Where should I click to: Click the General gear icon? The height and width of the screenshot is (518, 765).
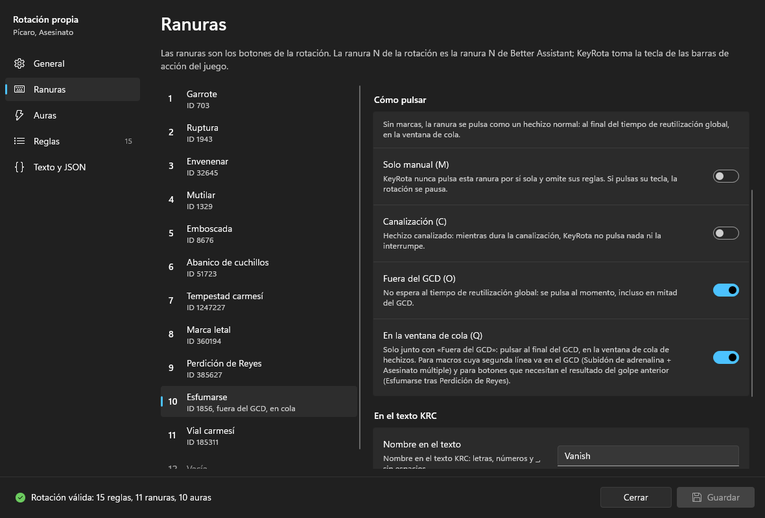[19, 63]
